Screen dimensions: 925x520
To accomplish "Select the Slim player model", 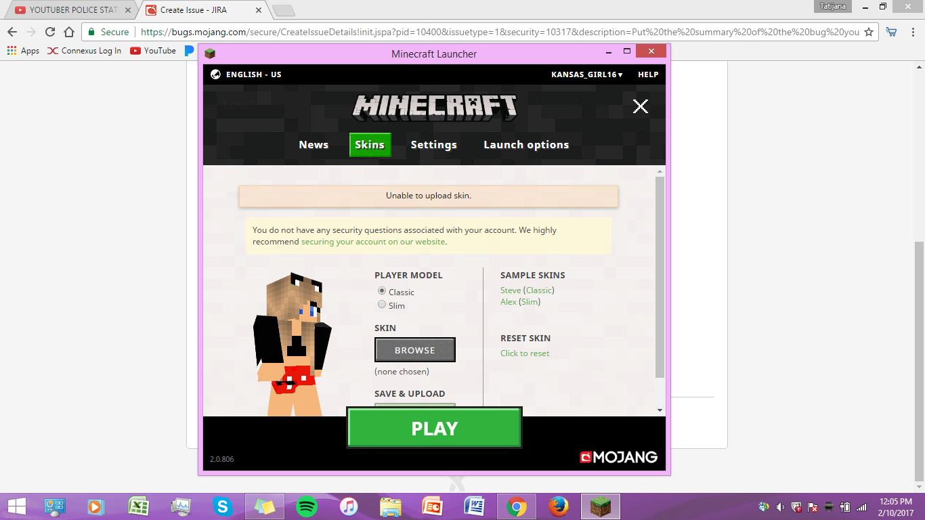I will tap(382, 305).
